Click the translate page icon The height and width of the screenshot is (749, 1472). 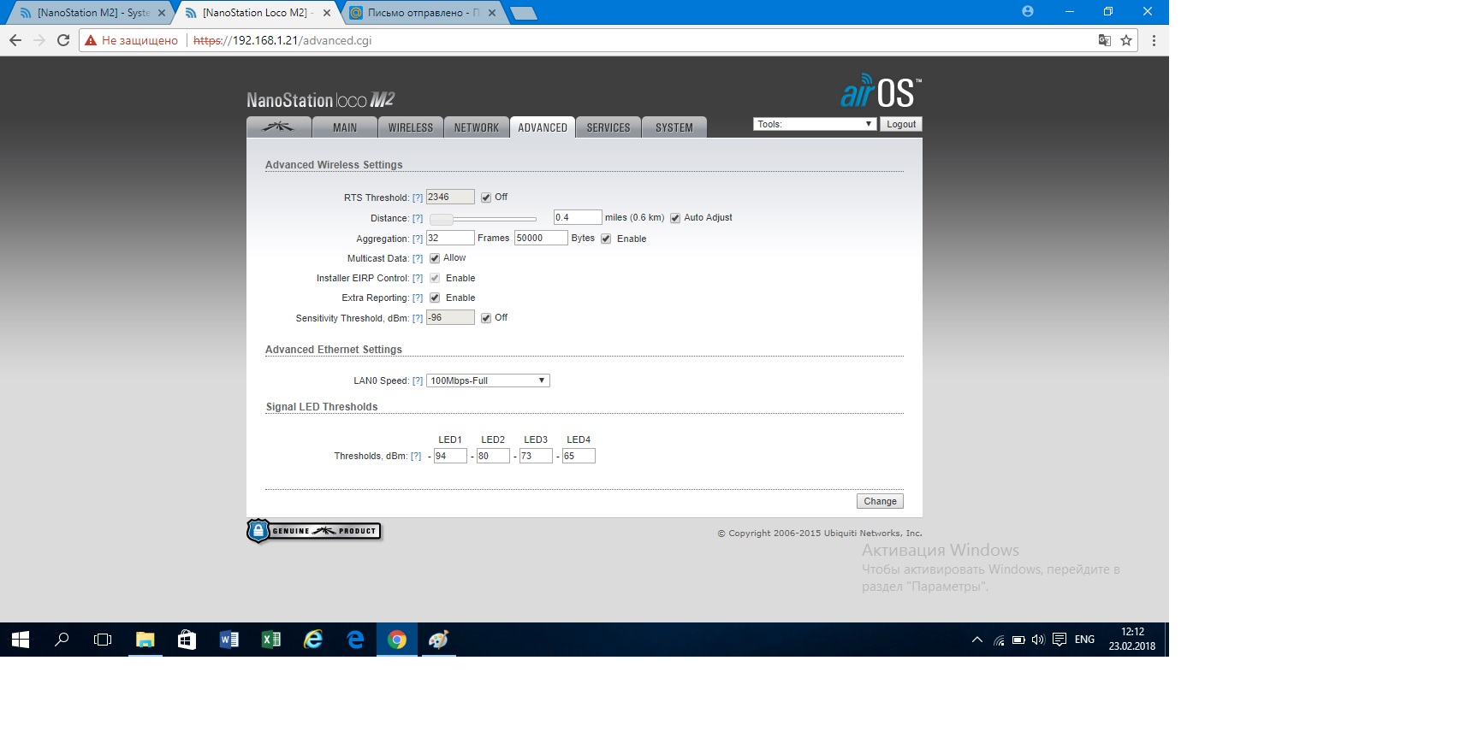pos(1105,40)
